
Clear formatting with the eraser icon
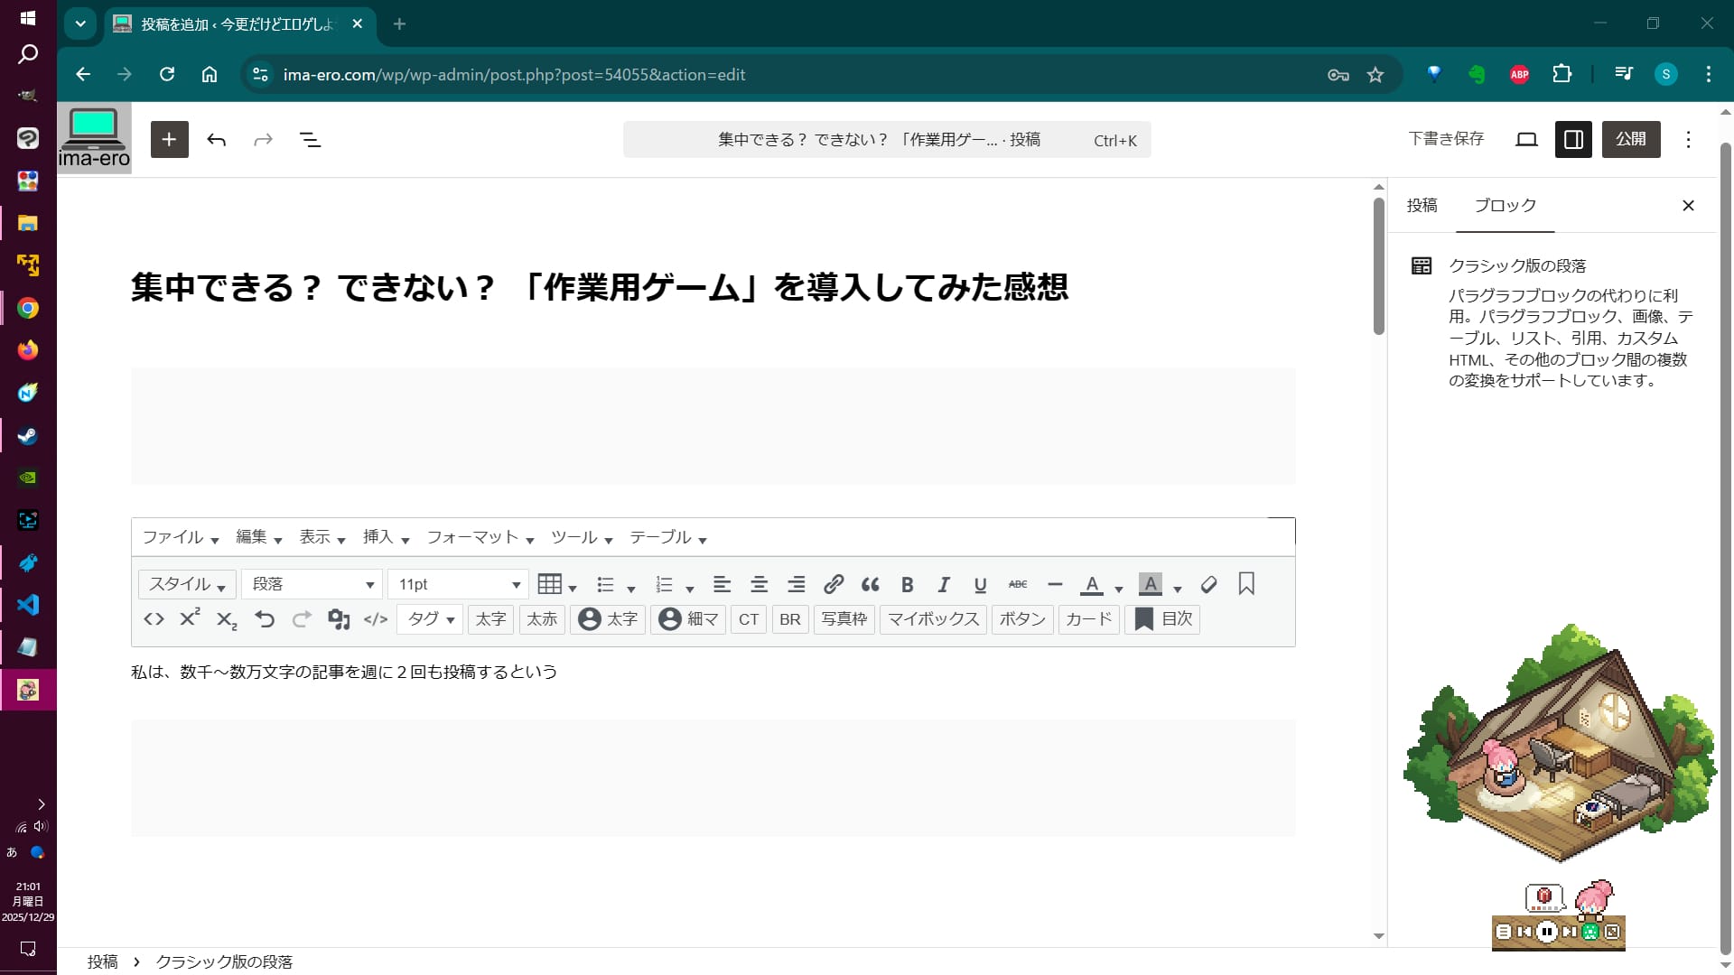(1208, 585)
